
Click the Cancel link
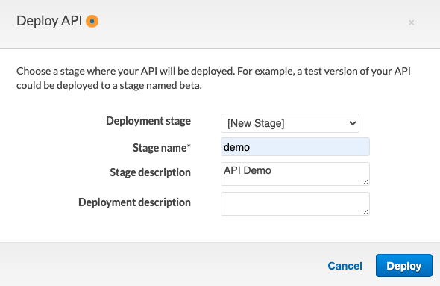345,266
